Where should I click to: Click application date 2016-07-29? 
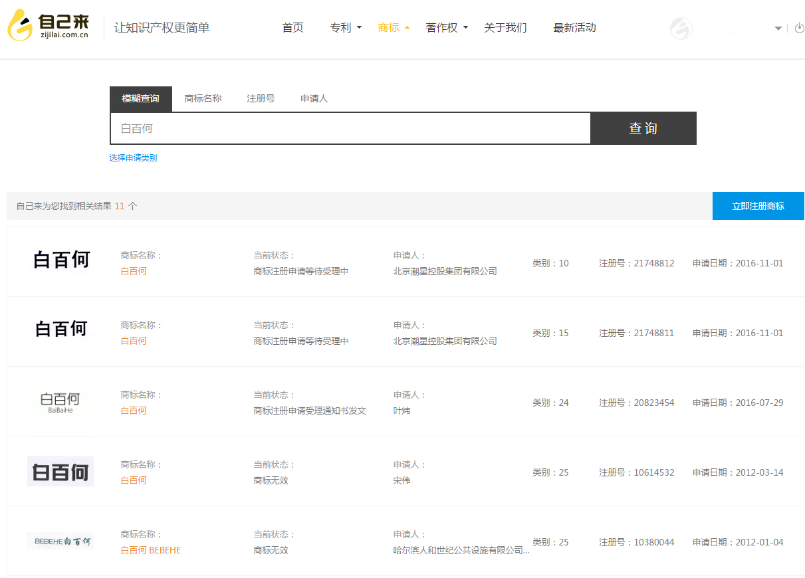point(759,403)
